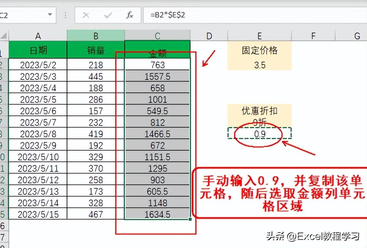Screen dimensions: 367x248
Task: Open the Insert Function fx dialog
Action: (130, 15)
